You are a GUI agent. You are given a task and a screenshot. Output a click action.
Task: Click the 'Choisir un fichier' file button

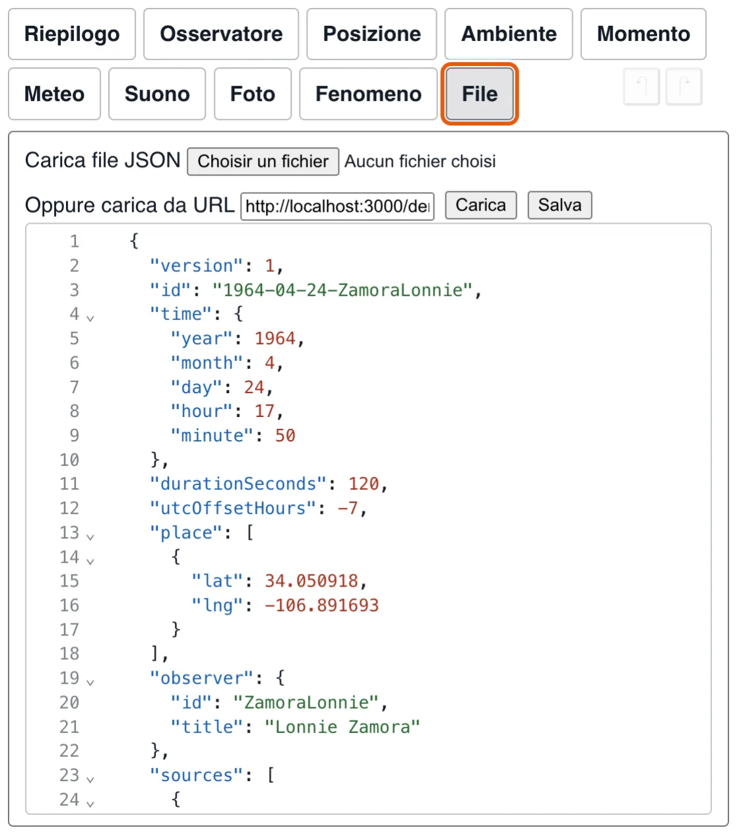pos(263,162)
